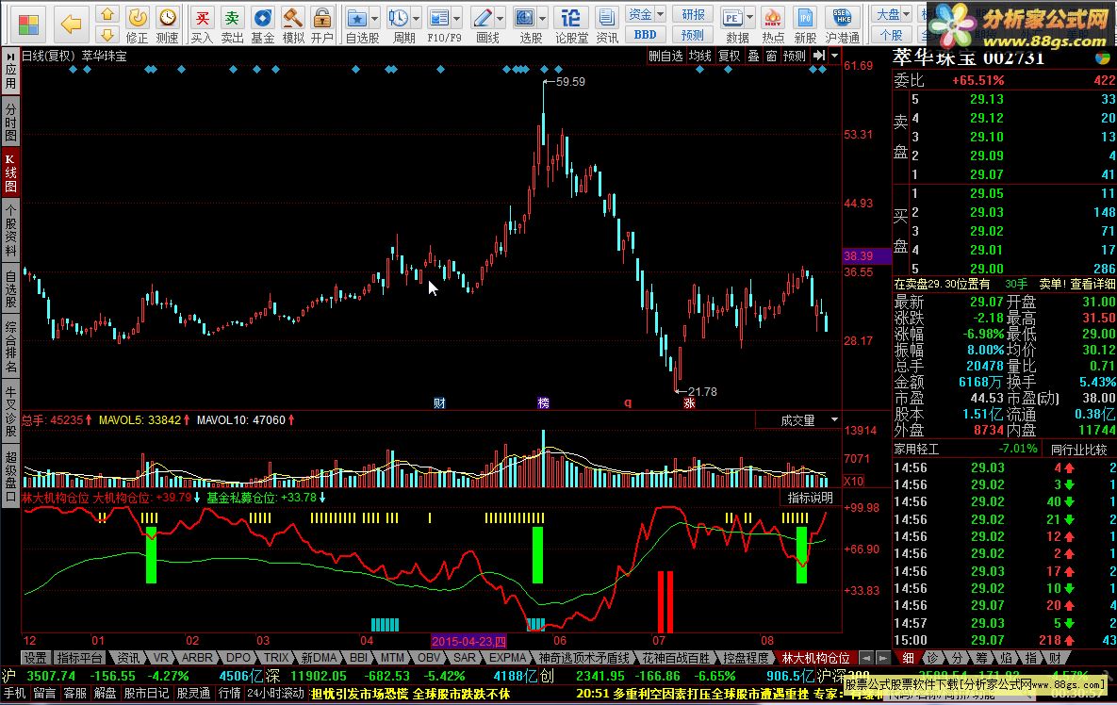Click the BBD toolbar button
This screenshot has width=1117, height=705.
click(x=646, y=35)
